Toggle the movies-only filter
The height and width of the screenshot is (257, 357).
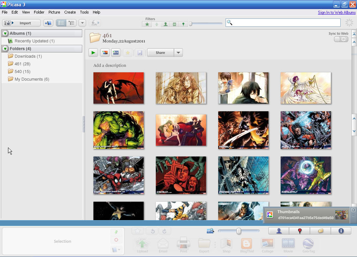[174, 24]
